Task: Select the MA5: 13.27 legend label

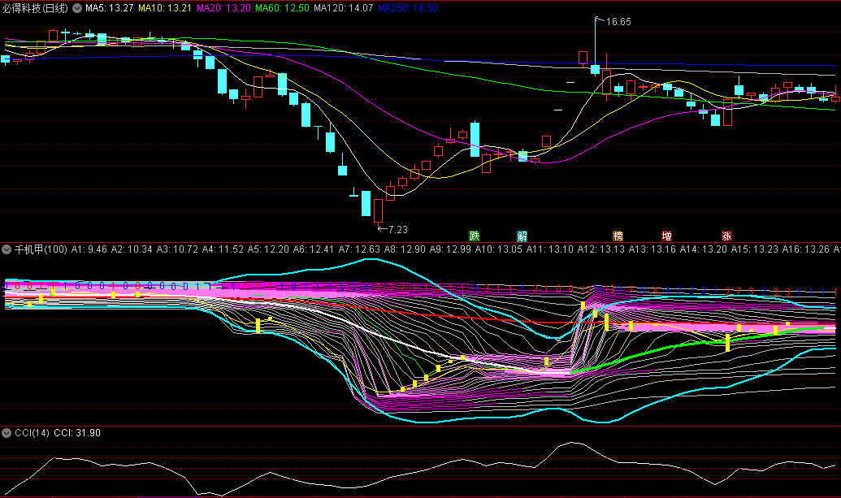Action: 109,7
